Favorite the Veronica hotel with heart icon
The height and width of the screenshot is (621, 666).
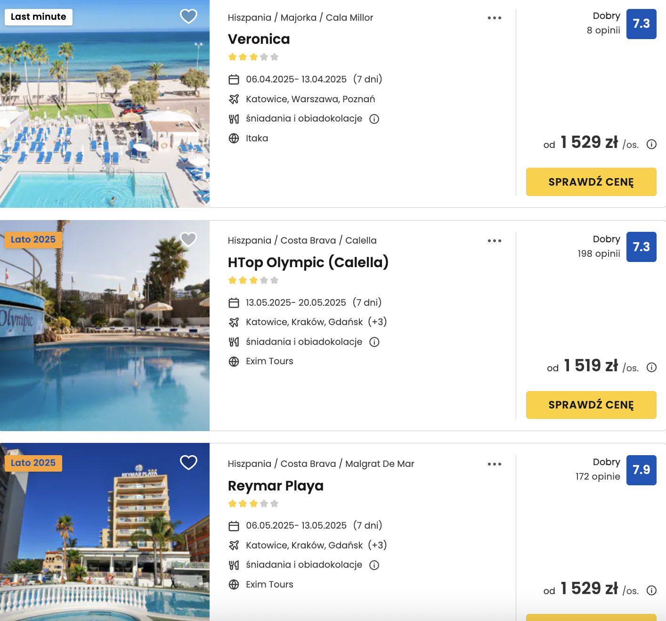point(188,16)
